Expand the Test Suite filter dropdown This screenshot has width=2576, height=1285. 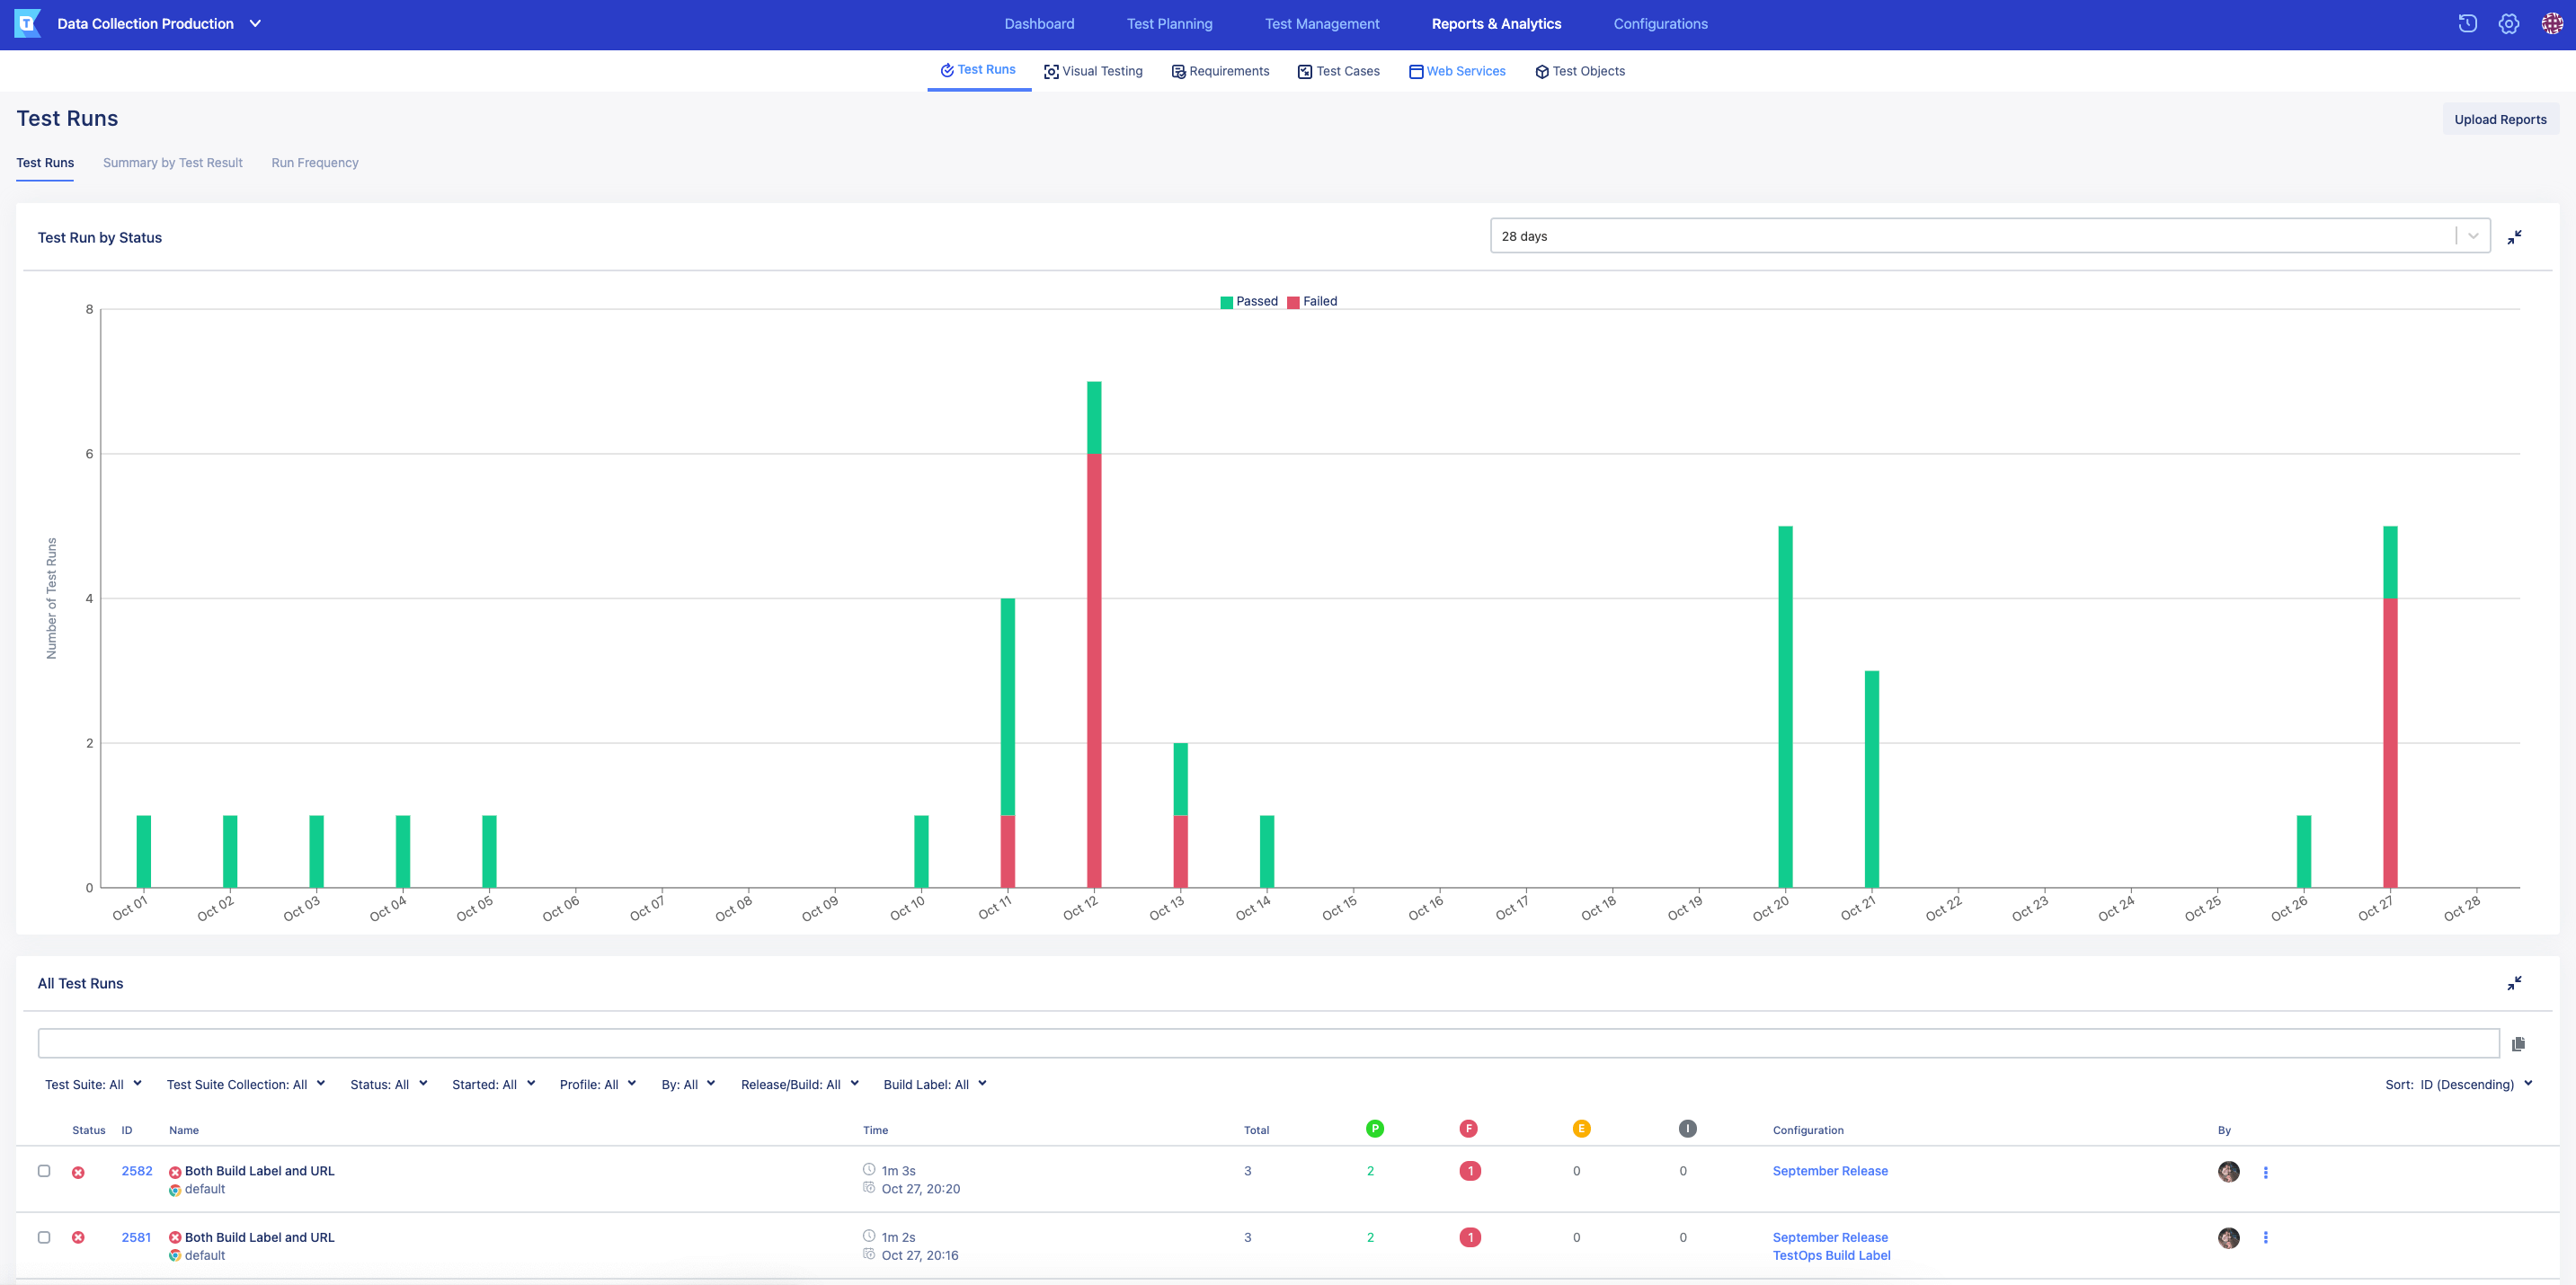(x=91, y=1085)
